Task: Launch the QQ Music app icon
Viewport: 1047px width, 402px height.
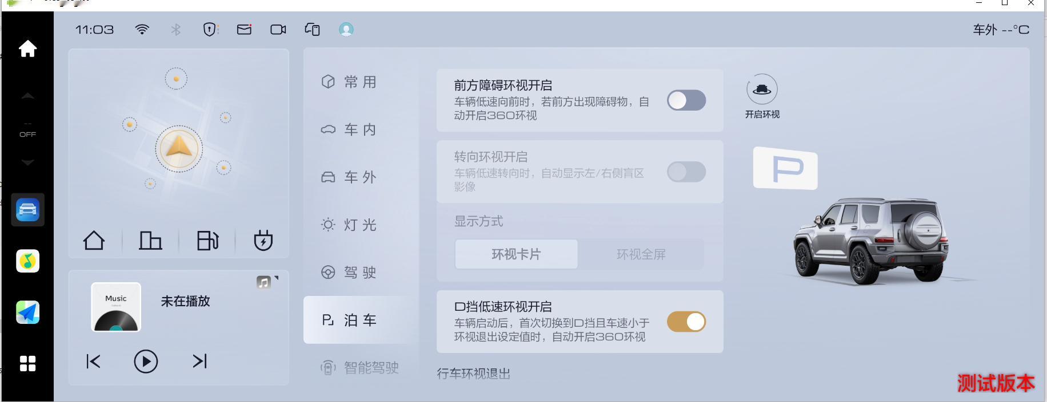Action: tap(27, 261)
